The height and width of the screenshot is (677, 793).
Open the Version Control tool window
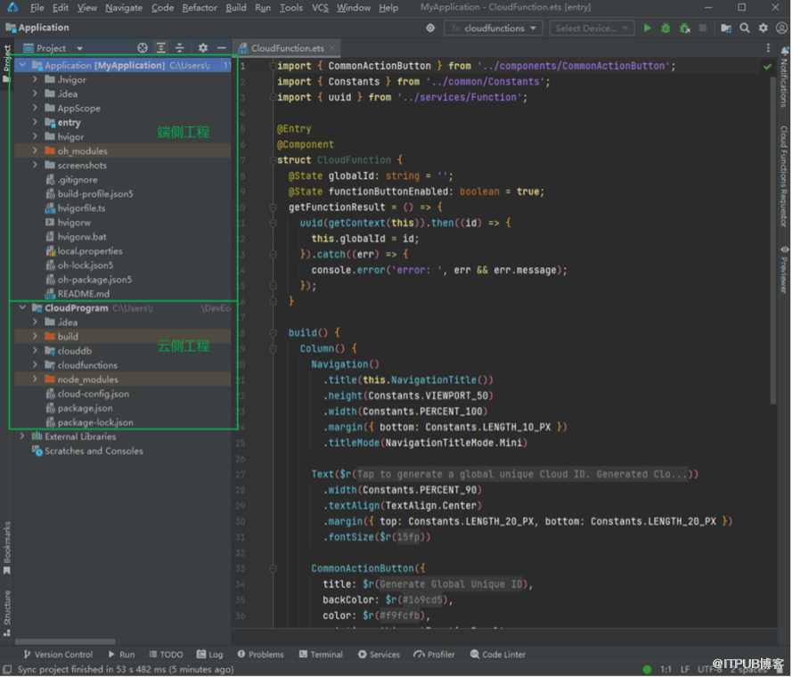click(x=58, y=655)
